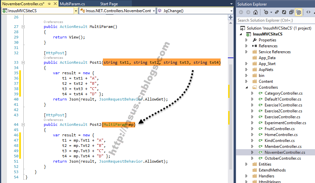
Task: Open the InsusMVCSiteCS project dropdown
Action: [76, 11]
